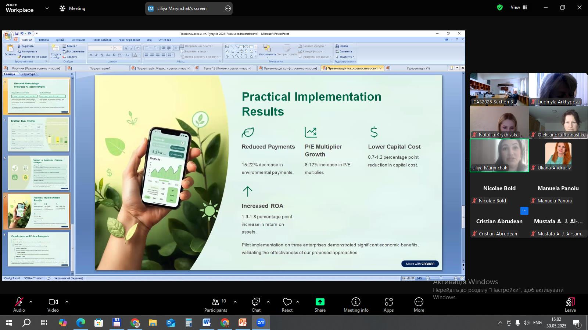Open the font size dropdown

click(x=121, y=48)
